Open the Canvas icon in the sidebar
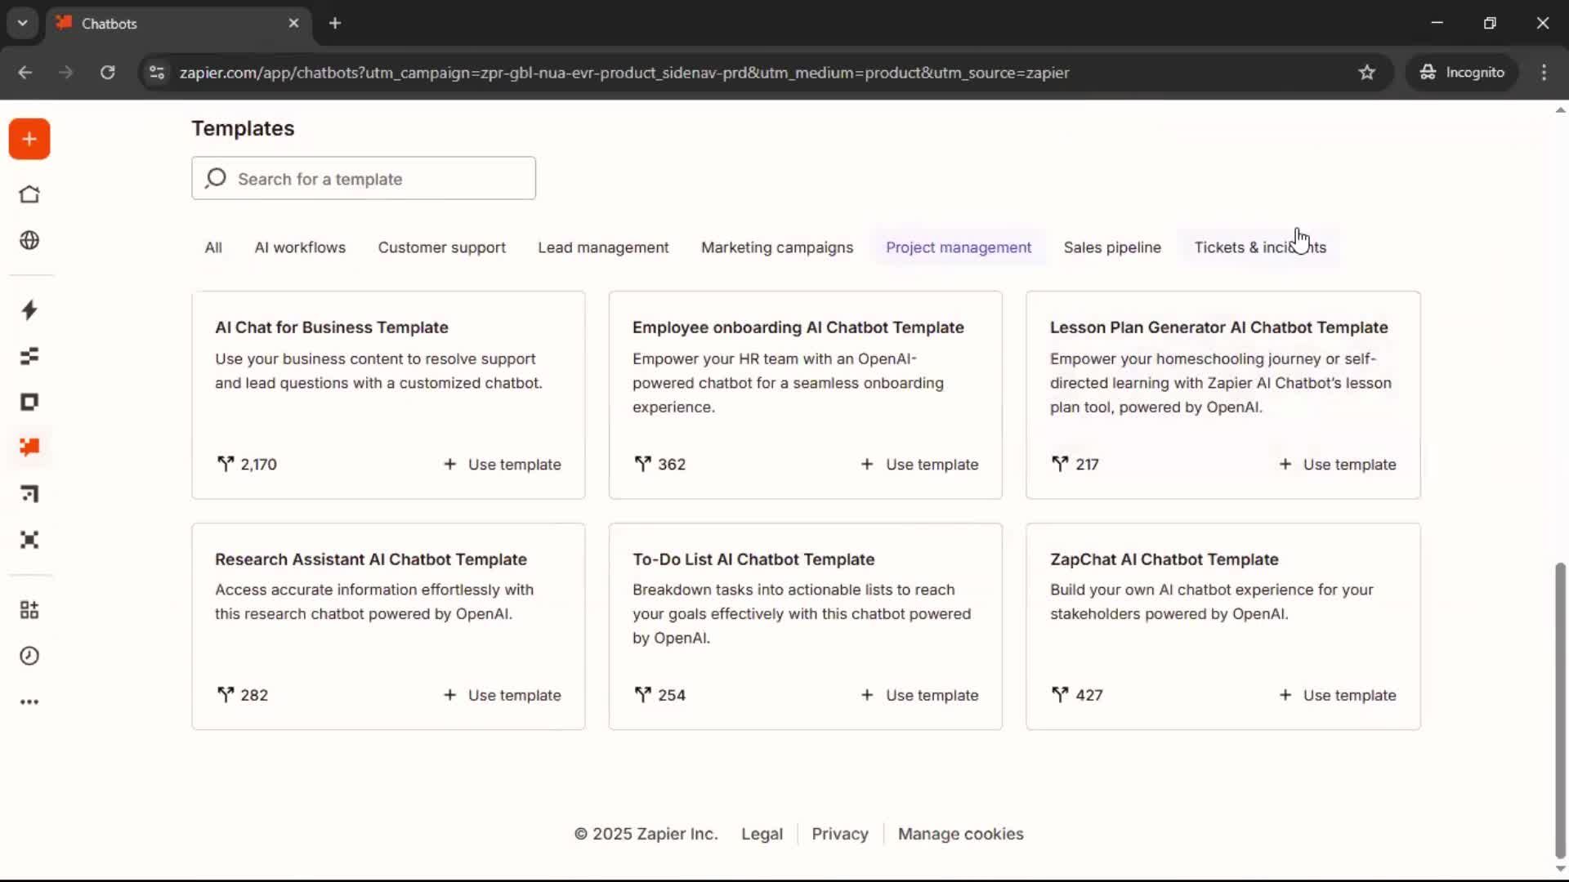The height and width of the screenshot is (882, 1569). point(29,493)
